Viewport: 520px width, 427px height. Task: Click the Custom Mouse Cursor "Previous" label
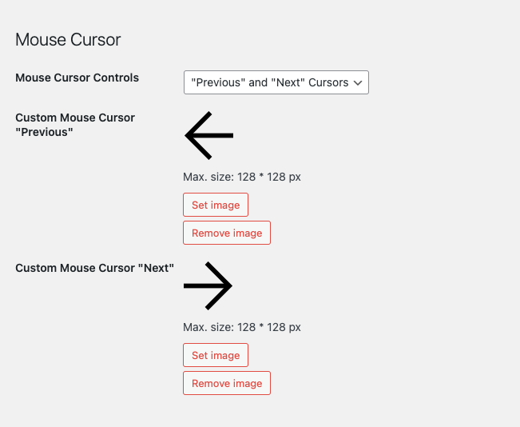[75, 125]
